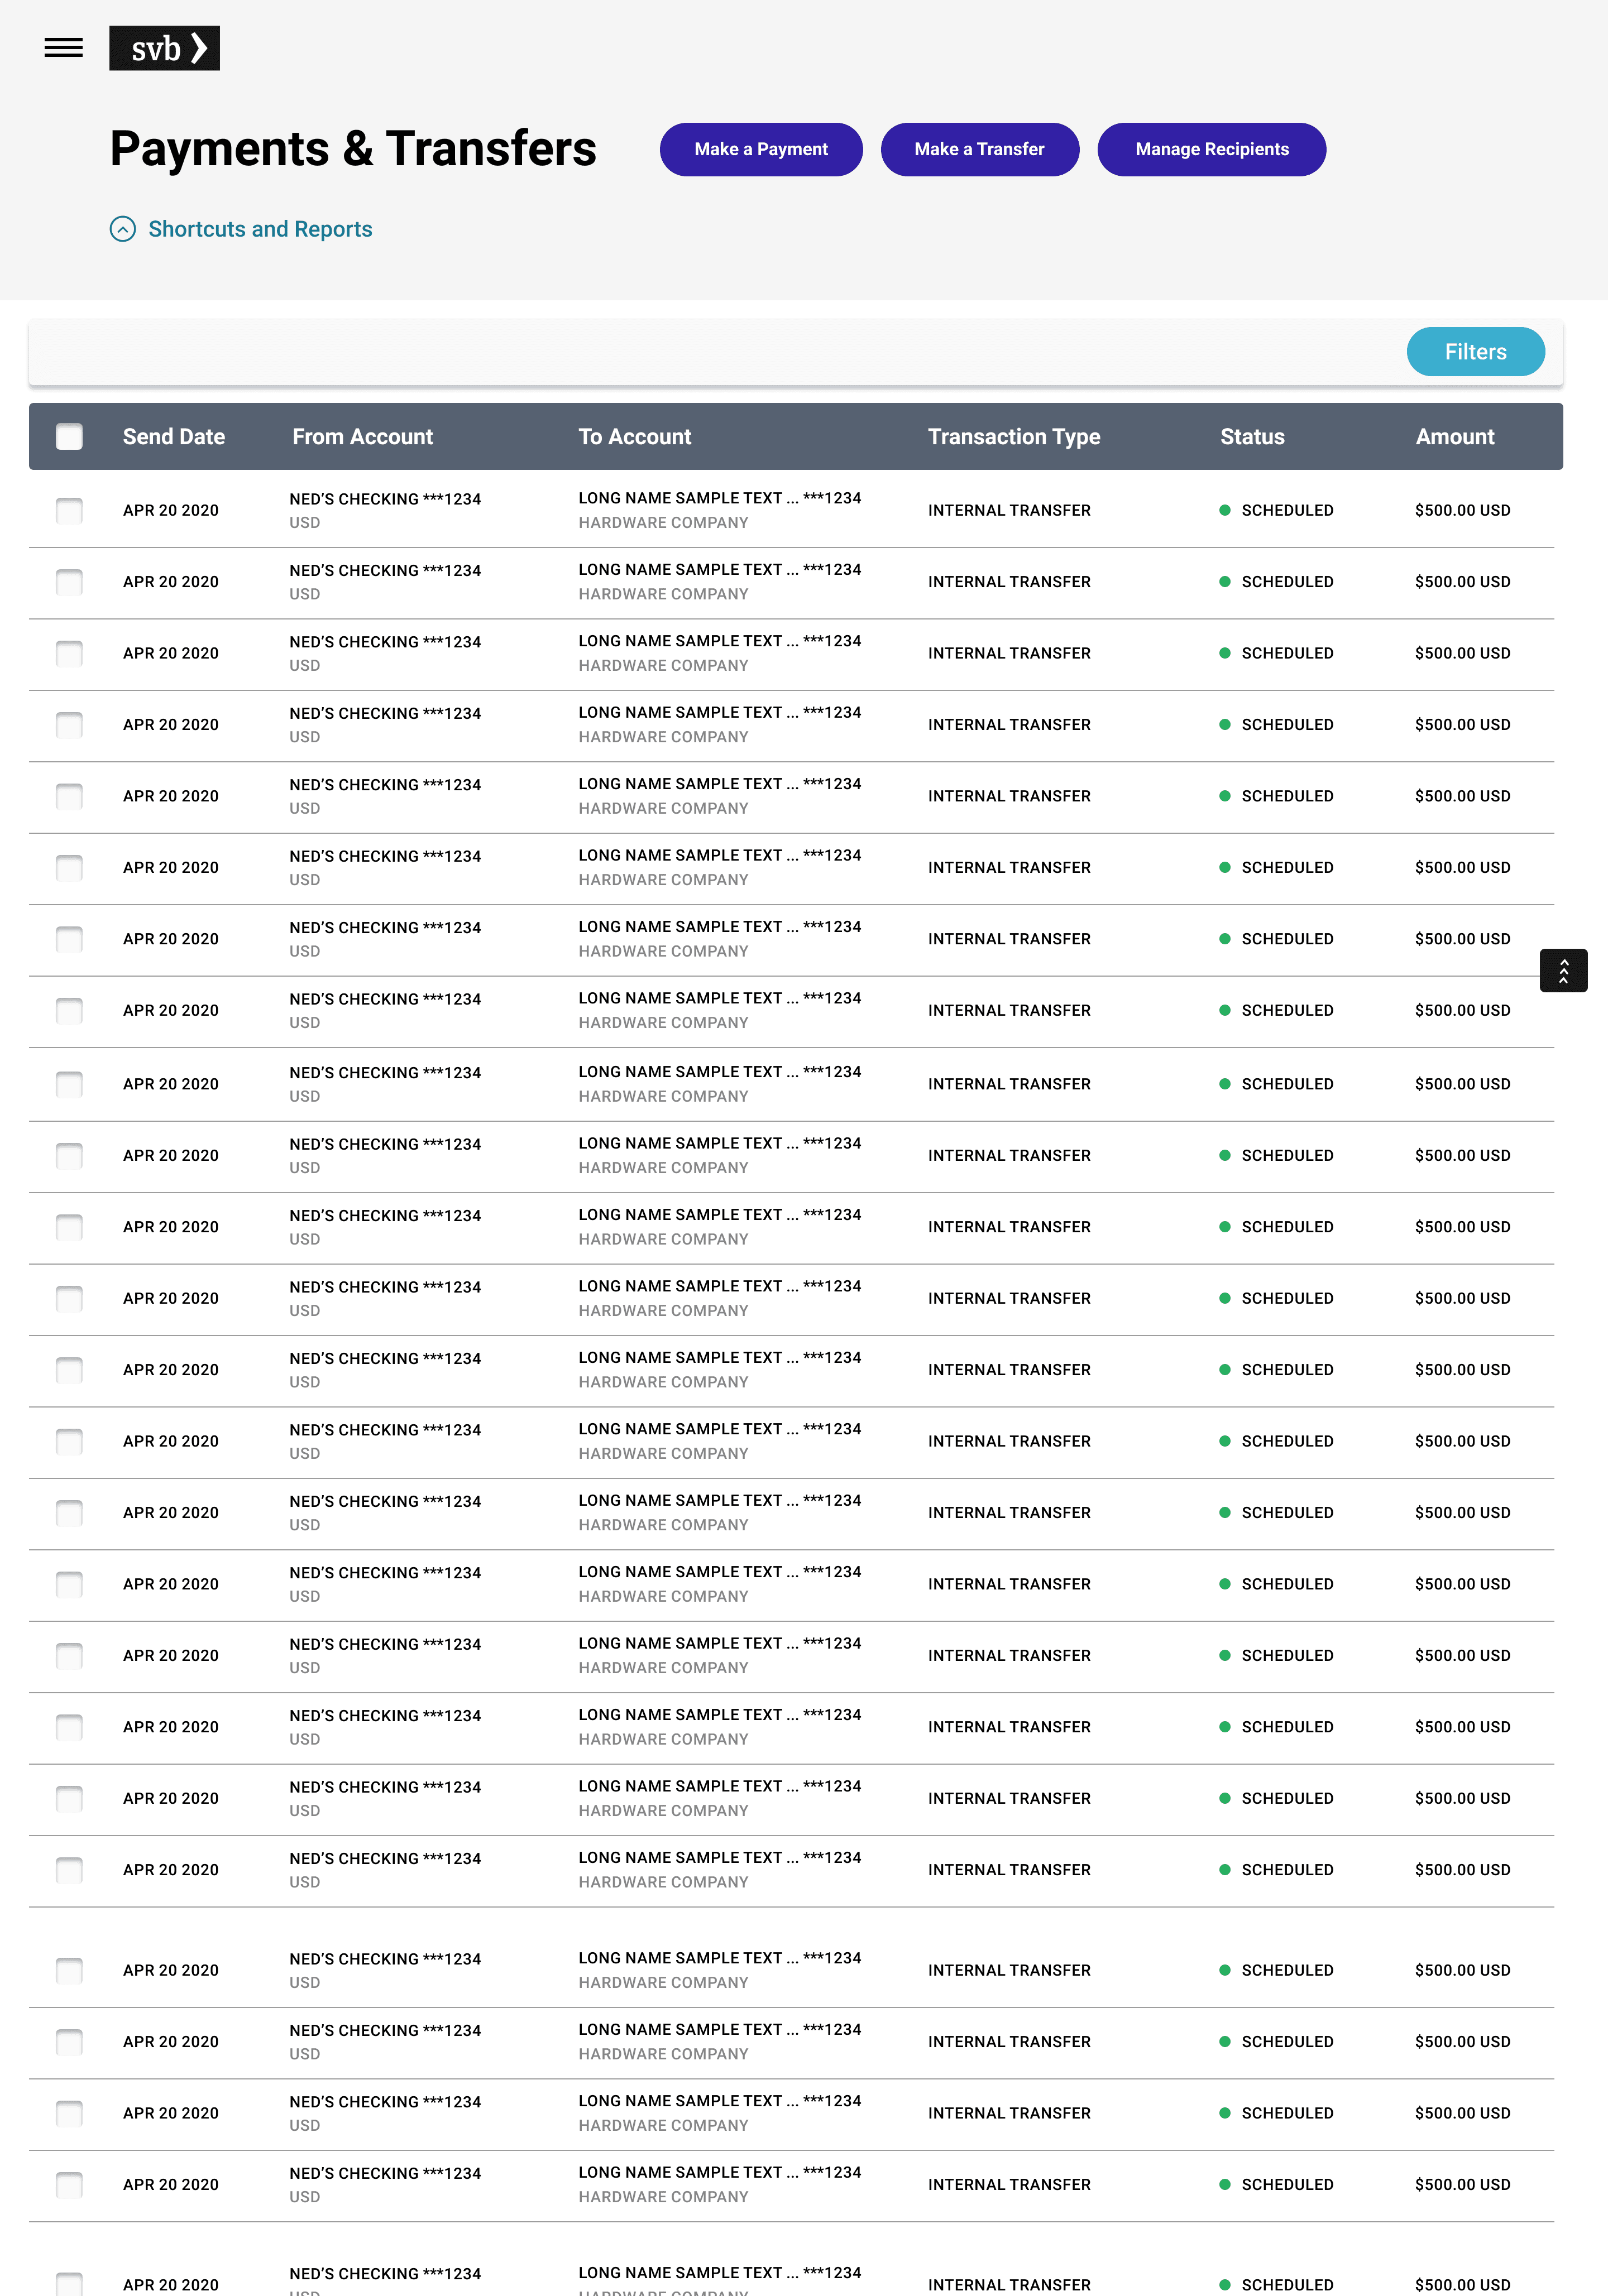Check the fifth transaction row's checkbox
1608x2296 pixels.
[68, 796]
